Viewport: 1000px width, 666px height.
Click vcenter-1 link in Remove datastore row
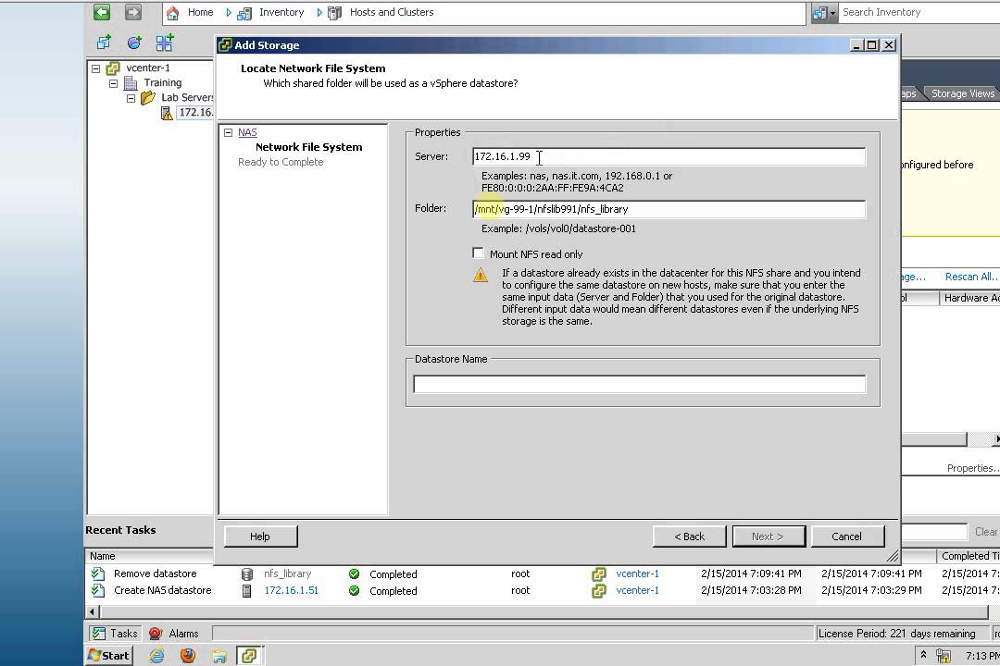(x=637, y=573)
